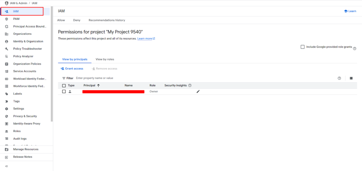The height and width of the screenshot is (171, 362).
Task: Click the Policy Troubleshooter wrench icon
Action: click(x=6, y=49)
